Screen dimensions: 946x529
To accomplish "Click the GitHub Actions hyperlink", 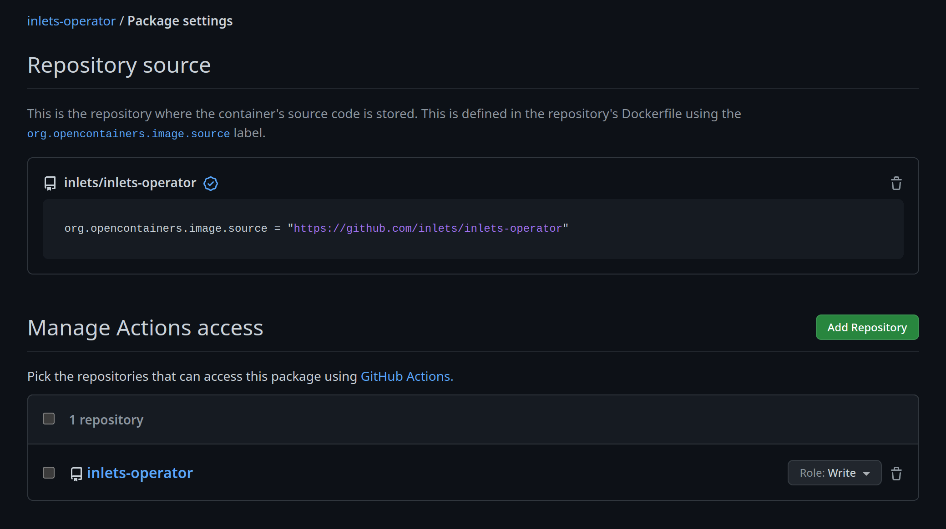I will click(x=406, y=376).
